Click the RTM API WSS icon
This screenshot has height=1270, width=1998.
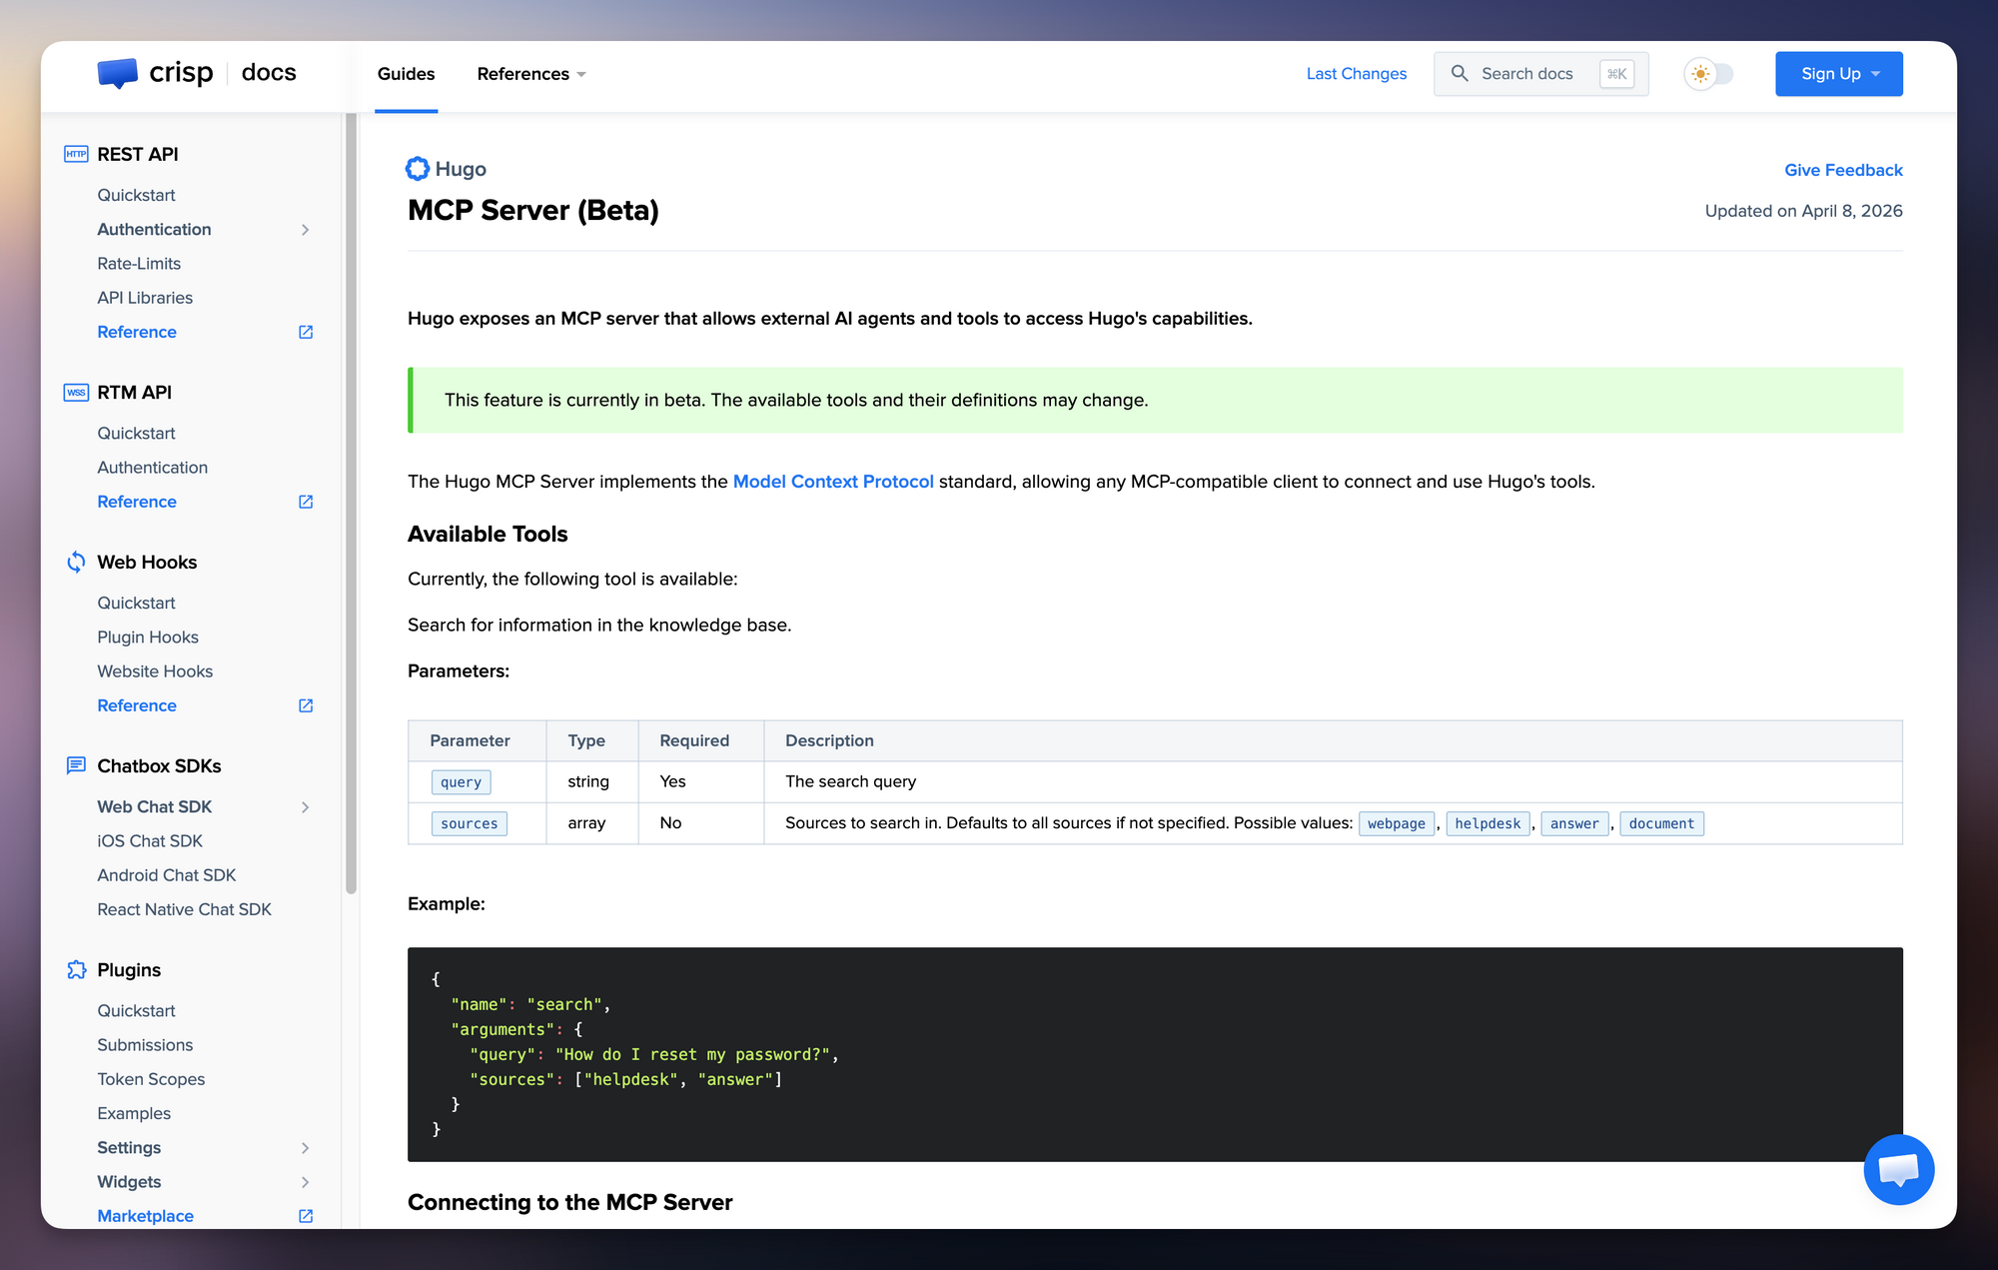(76, 393)
